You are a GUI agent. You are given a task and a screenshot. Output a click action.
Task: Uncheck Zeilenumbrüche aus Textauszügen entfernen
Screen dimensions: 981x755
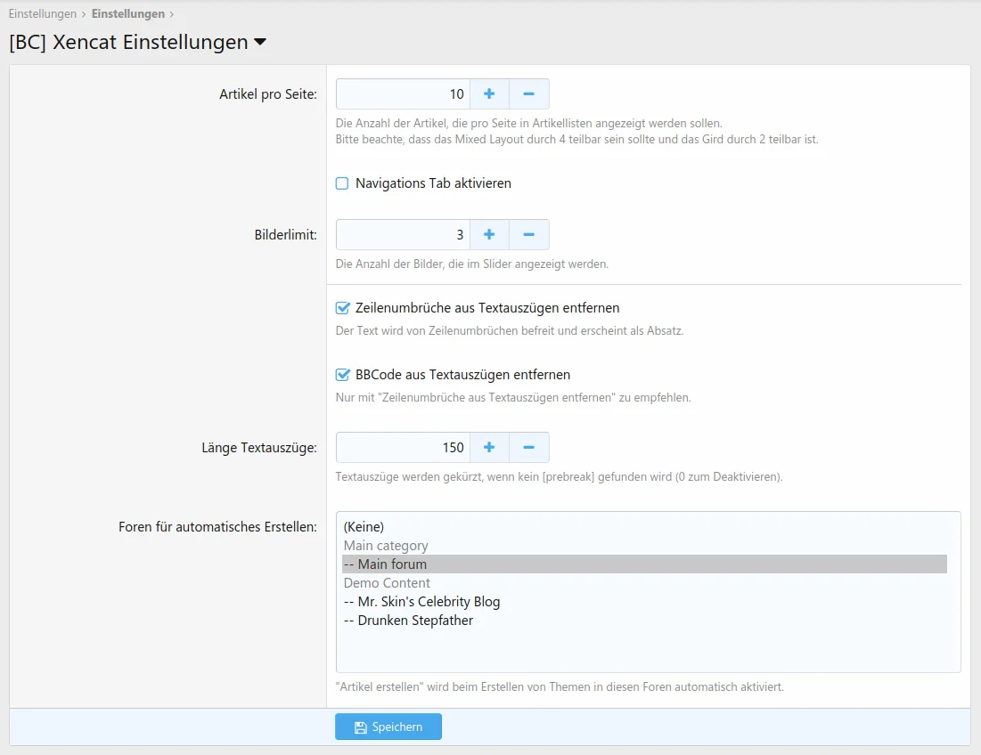click(342, 308)
